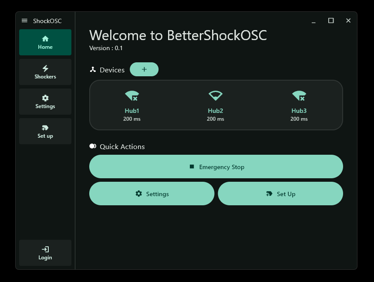Click the Login button at sidebar bottom
This screenshot has width=374, height=282.
point(45,253)
